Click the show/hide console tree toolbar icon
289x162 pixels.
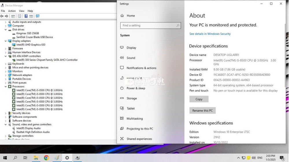point(13,16)
